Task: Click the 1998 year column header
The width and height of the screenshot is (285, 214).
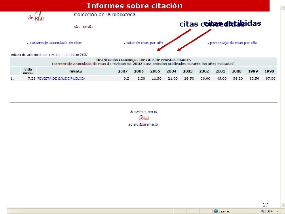Action: pos(269,71)
